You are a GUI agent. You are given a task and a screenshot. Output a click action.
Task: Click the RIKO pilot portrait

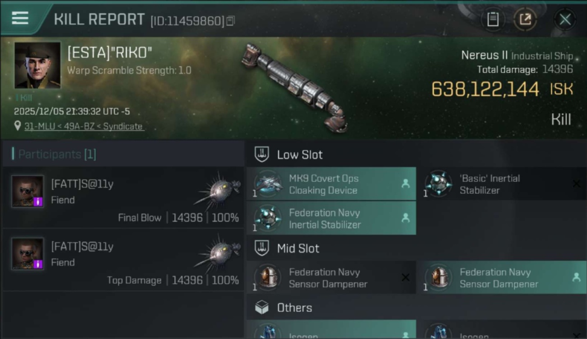[x=37, y=65]
